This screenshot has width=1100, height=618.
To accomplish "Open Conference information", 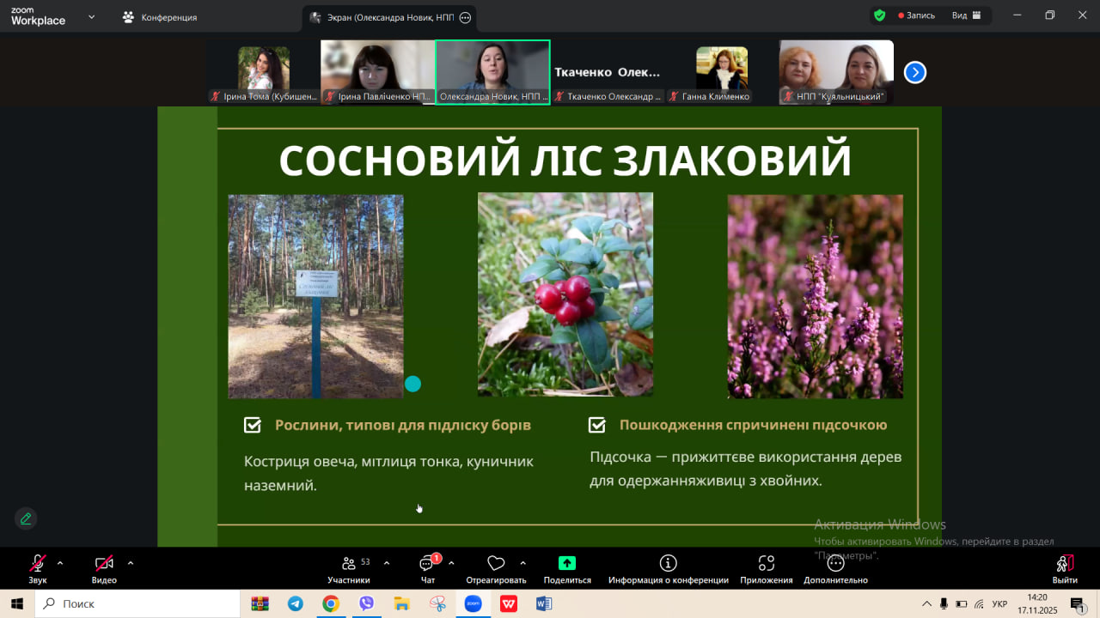I will [x=668, y=568].
